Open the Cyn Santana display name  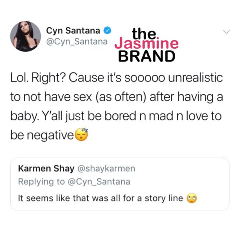73,31
